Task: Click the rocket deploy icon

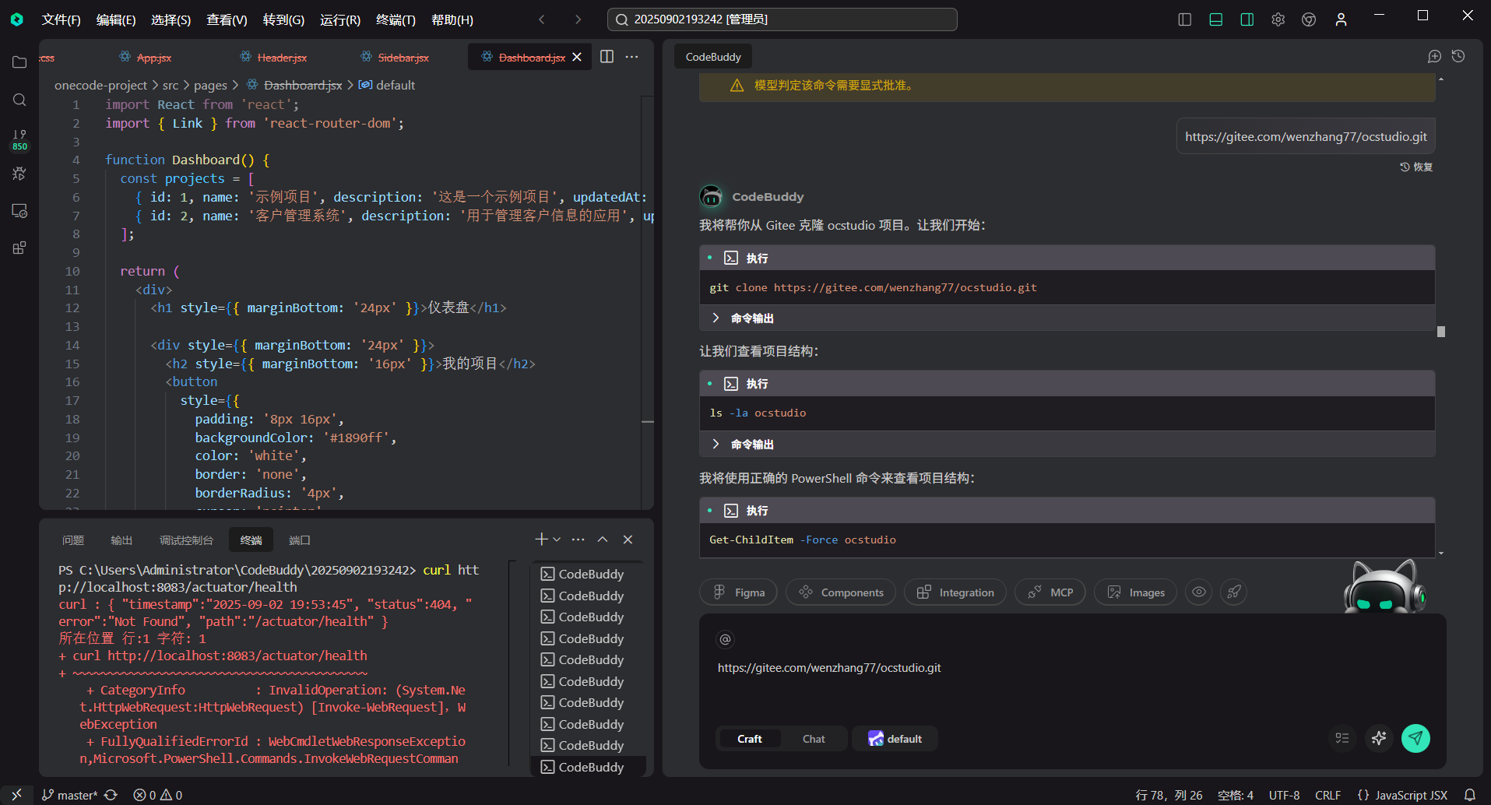Action: coord(1234,592)
